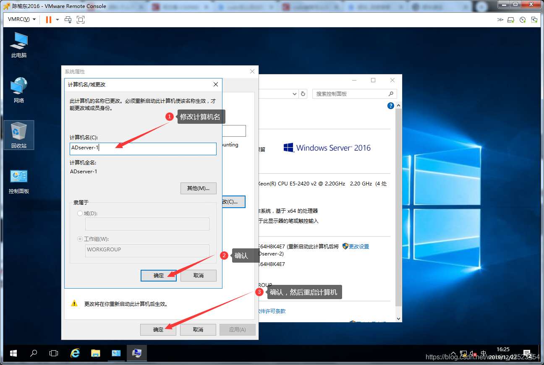Select the 工作组(W) radio button
The height and width of the screenshot is (365, 544).
pyautogui.click(x=80, y=239)
